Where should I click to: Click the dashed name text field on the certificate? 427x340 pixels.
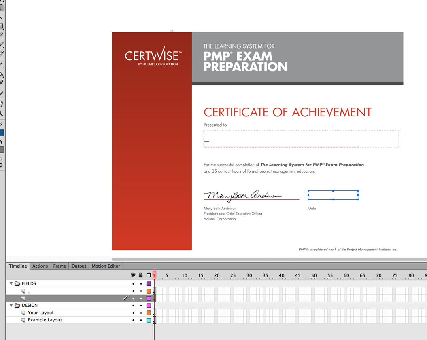click(301, 139)
